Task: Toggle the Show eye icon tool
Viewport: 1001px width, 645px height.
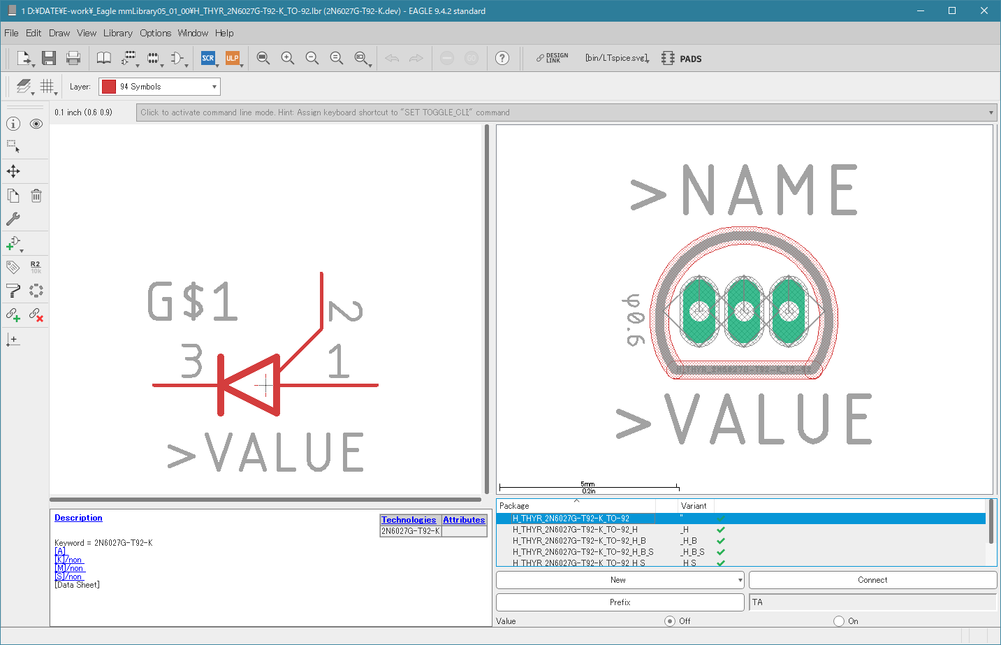Action: [36, 124]
